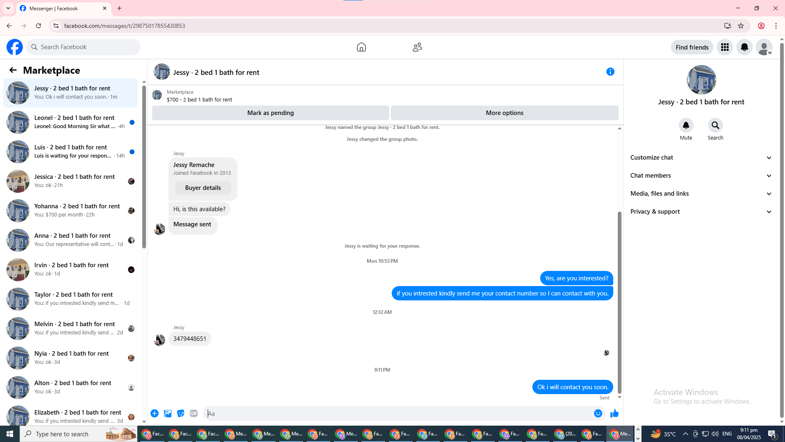Open the Friends tab

[x=417, y=47]
